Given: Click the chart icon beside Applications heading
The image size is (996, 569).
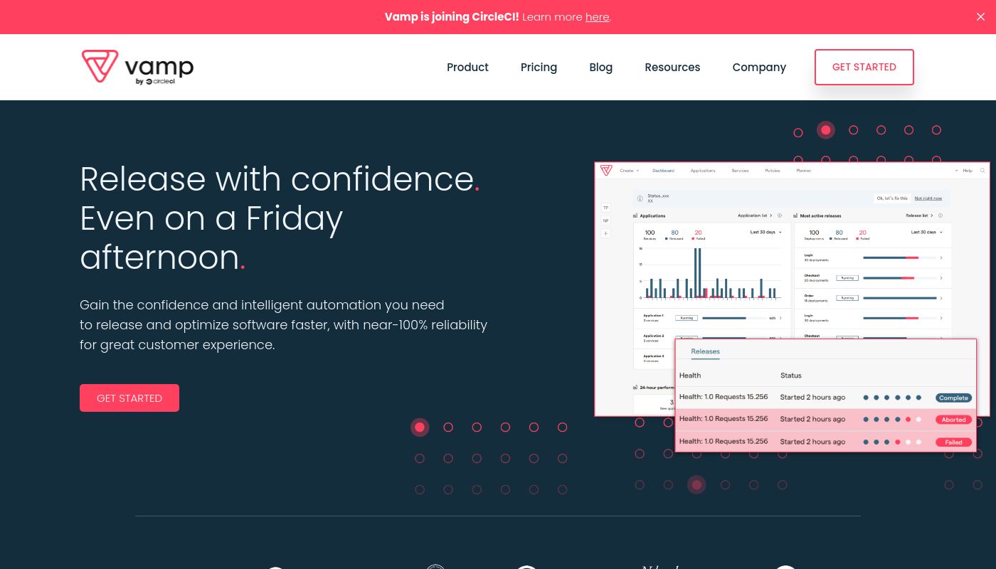Looking at the screenshot, I should coord(635,216).
